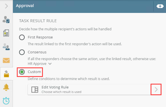
Task: Select the Voting ballot box tab
Action: tap(6, 74)
